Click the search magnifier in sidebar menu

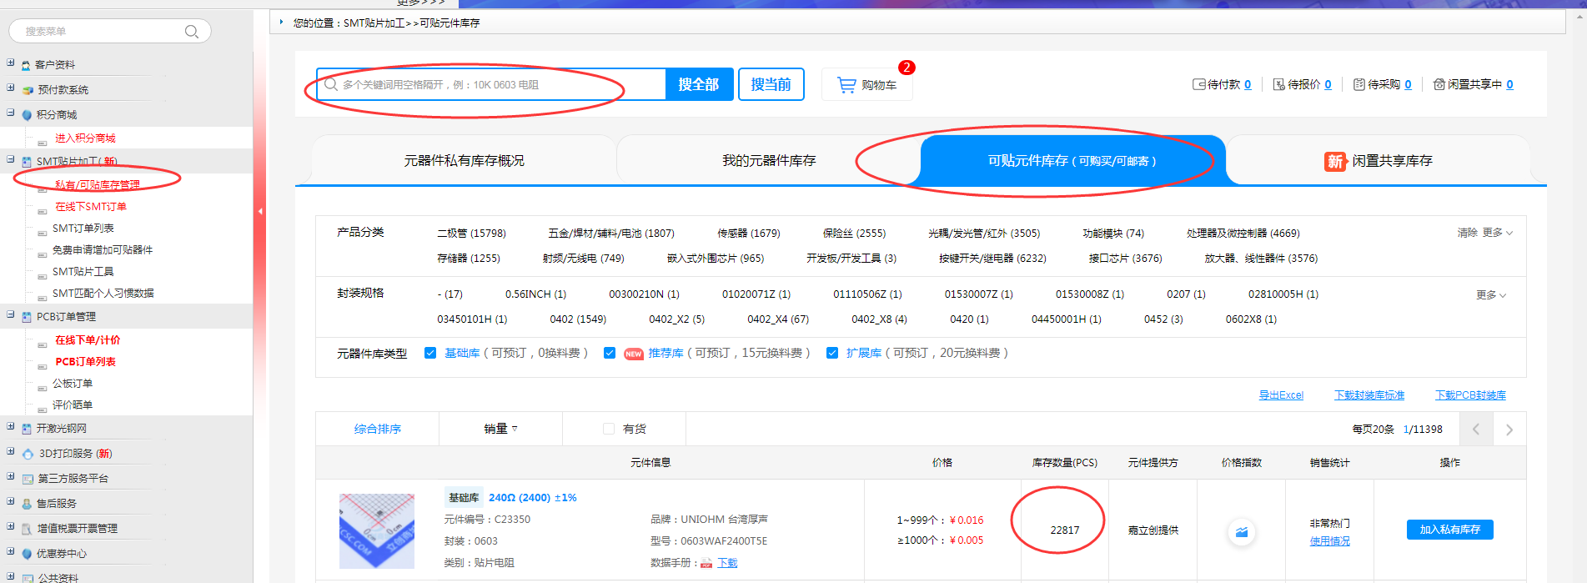click(x=191, y=32)
